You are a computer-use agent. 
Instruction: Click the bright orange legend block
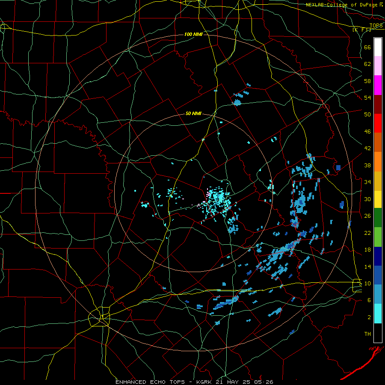point(378,162)
